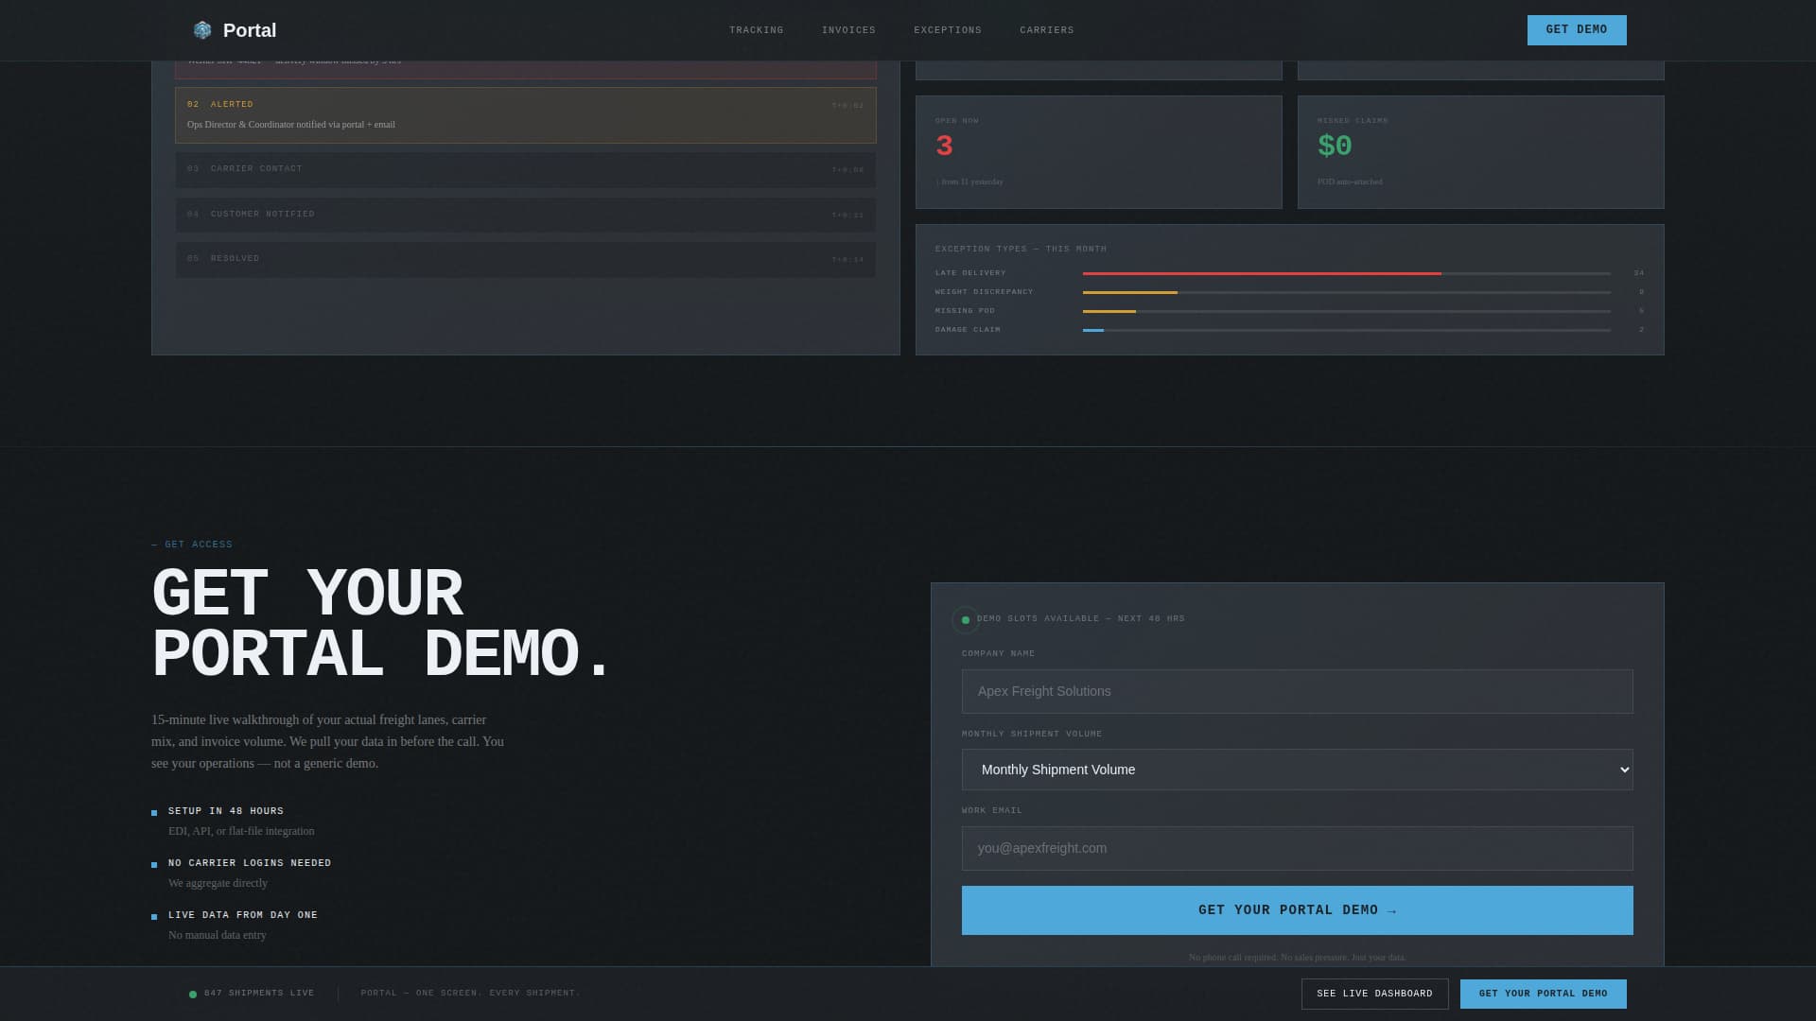
Task: Click the Late Delivery progress bar
Action: (x=1347, y=273)
